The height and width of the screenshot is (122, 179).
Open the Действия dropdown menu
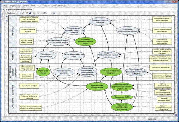pos(11,13)
